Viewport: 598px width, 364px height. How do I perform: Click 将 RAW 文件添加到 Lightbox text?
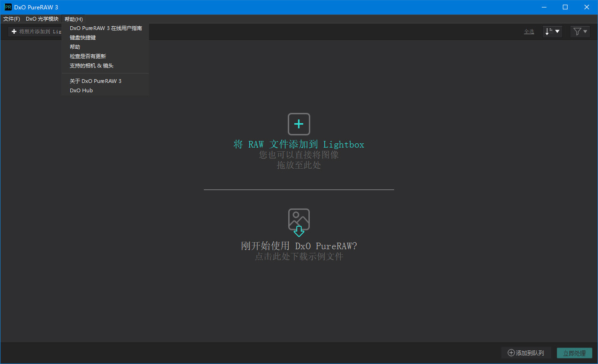tap(299, 144)
